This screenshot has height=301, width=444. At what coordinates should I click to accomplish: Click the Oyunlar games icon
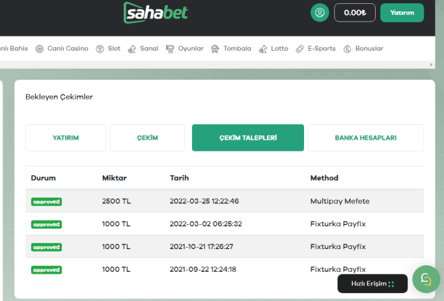(171, 49)
